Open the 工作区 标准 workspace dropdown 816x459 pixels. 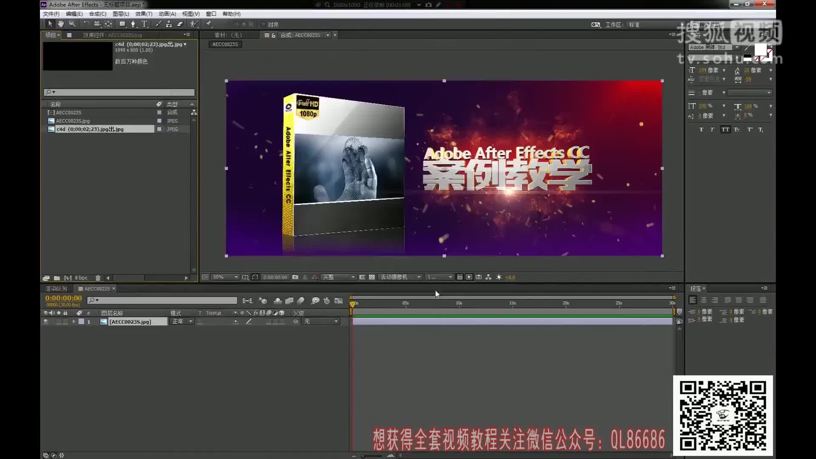point(655,25)
